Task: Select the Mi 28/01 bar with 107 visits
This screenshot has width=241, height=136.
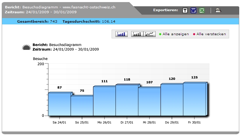Action: pyautogui.click(x=149, y=102)
